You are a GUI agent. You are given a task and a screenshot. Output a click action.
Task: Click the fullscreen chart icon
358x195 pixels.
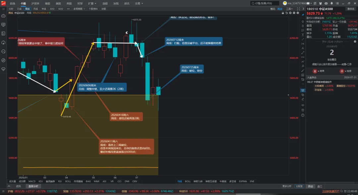tap(298, 9)
